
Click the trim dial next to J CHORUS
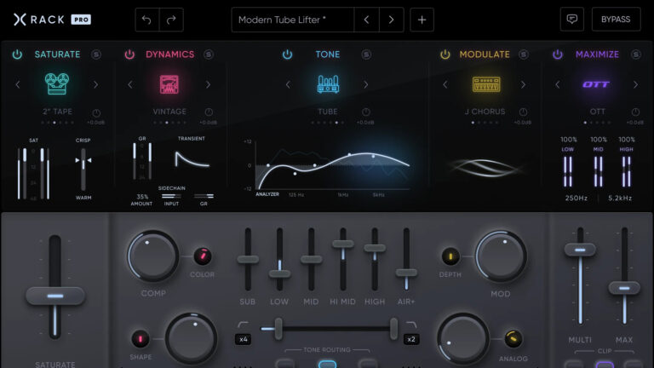(x=523, y=112)
